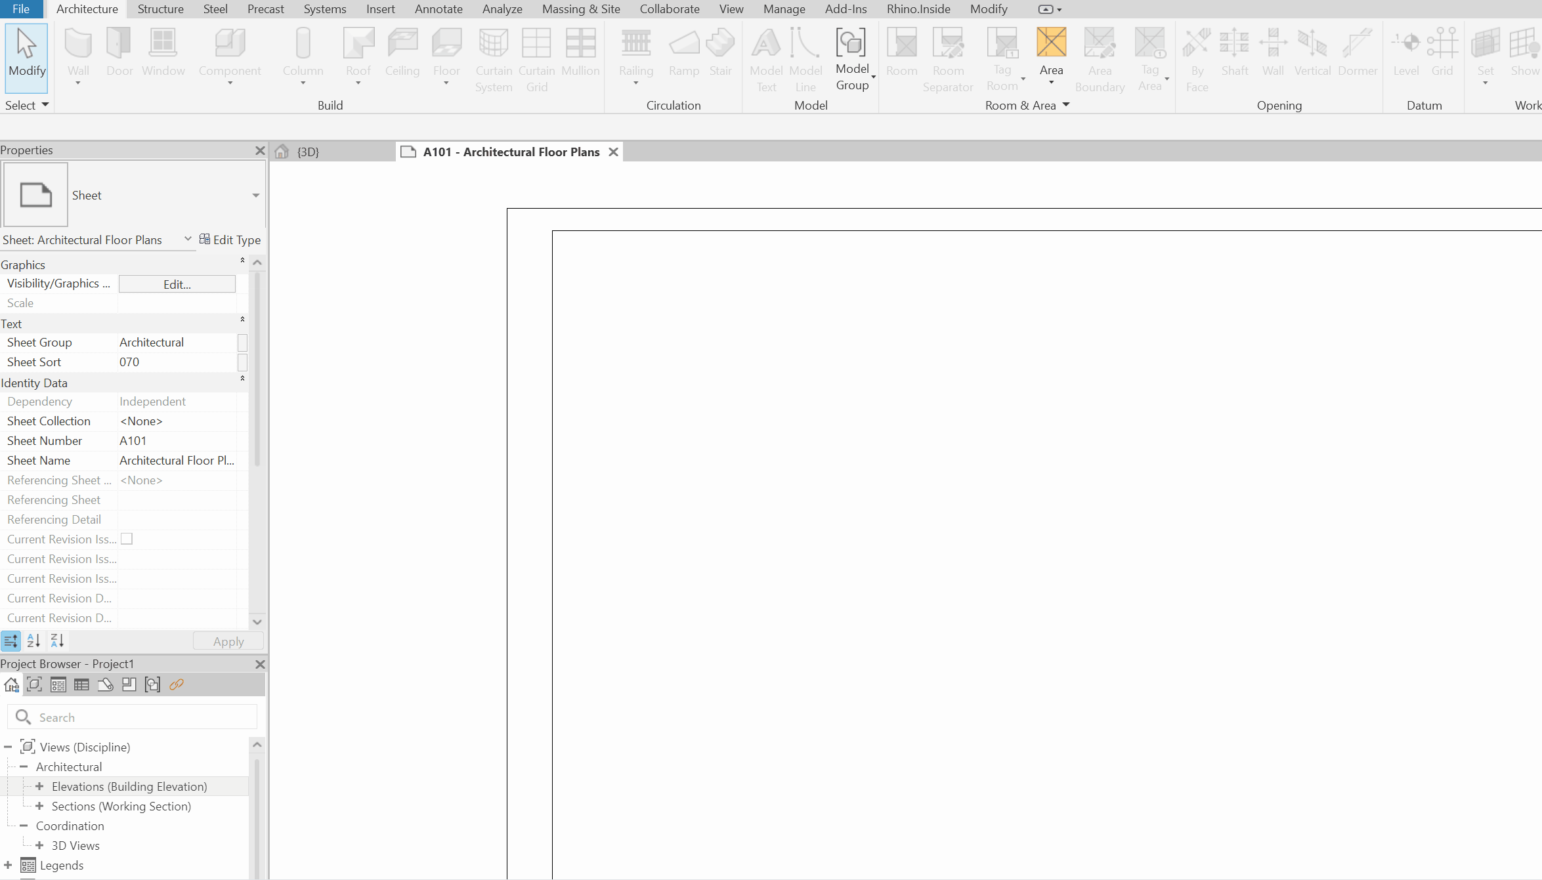1542x880 pixels.
Task: Click the Schedules filter icon in Project Browser
Action: pos(81,684)
